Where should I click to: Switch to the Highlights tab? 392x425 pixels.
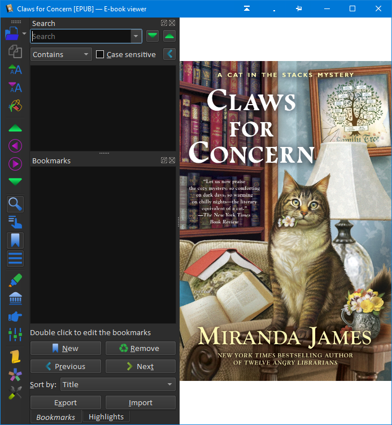(106, 417)
